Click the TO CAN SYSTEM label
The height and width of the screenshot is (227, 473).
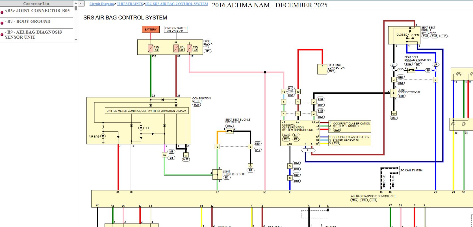click(x=411, y=171)
